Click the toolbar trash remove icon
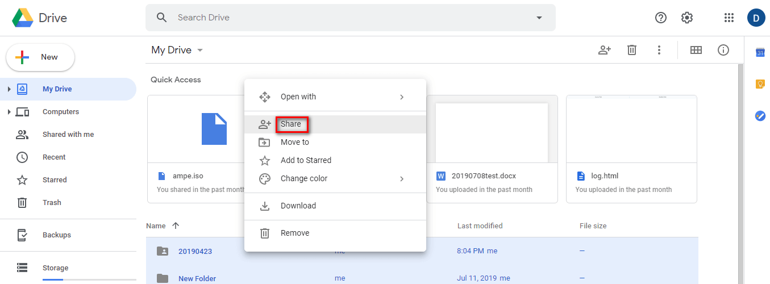Viewport: 770px width, 284px height. point(632,50)
